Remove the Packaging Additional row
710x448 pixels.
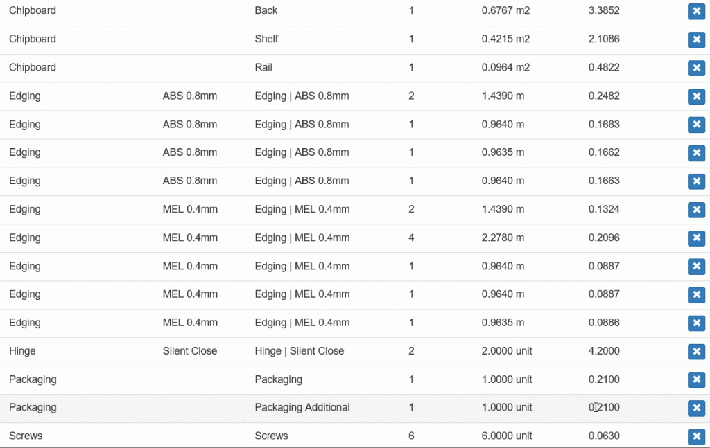tap(696, 408)
